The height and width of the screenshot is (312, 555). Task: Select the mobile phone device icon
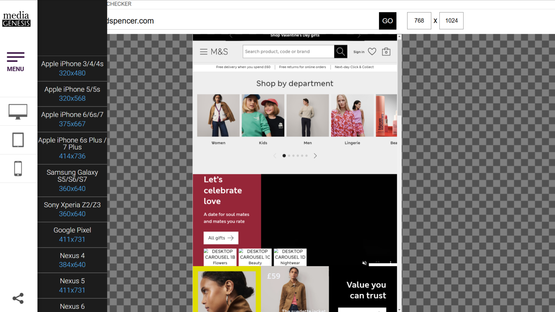(18, 169)
